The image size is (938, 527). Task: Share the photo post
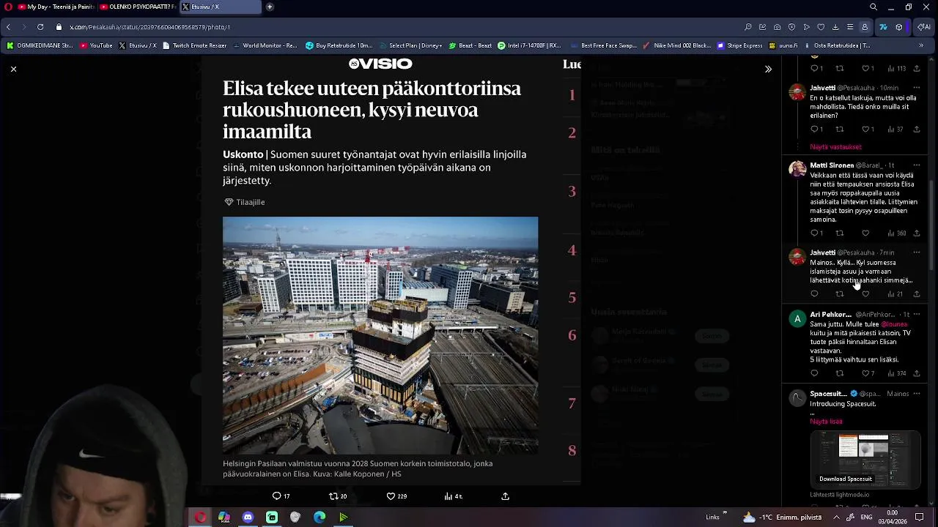click(x=505, y=496)
